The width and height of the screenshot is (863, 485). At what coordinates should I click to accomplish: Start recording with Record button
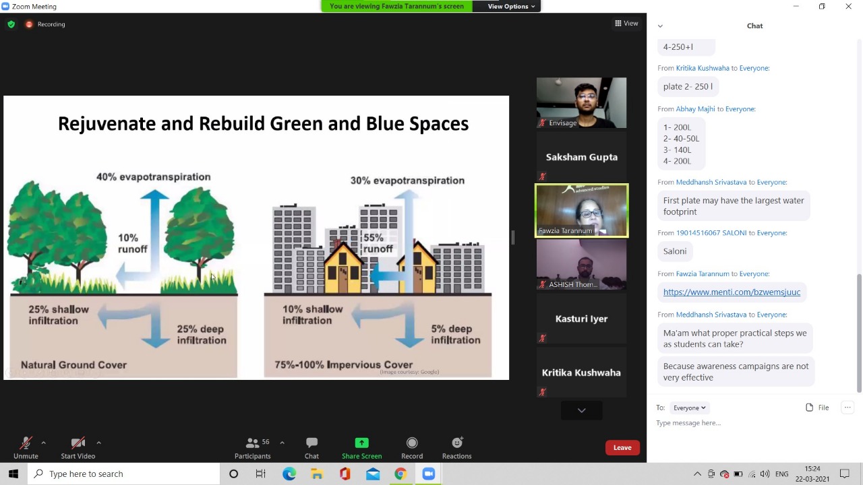point(412,447)
